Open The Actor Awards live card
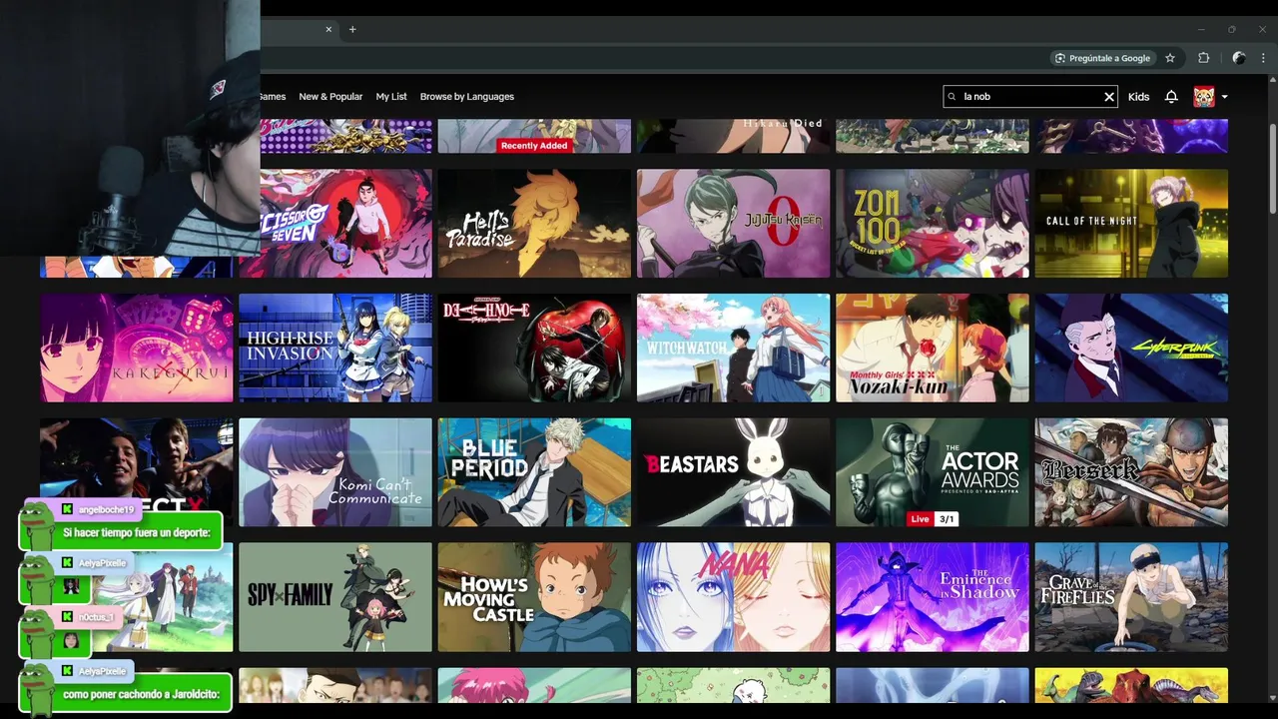Image resolution: width=1278 pixels, height=719 pixels. [932, 472]
